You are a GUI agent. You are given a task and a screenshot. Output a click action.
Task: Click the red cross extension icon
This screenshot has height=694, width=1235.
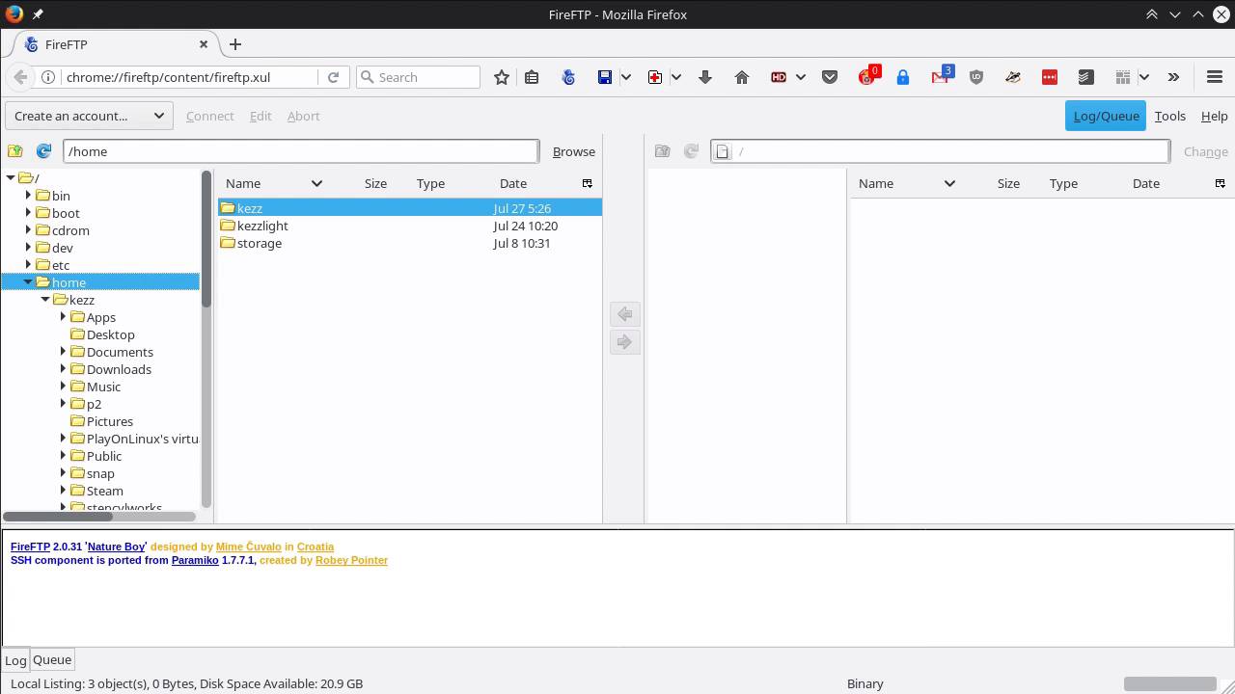(x=655, y=77)
